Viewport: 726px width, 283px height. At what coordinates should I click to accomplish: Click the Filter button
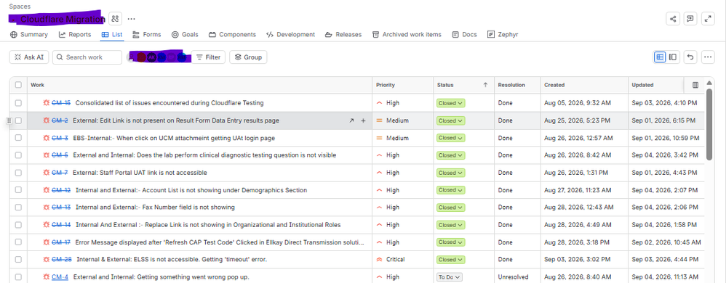[208, 57]
